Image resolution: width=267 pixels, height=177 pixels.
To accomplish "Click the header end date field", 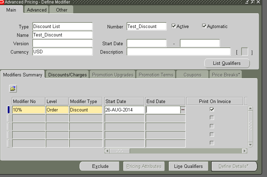I will coord(200,43).
